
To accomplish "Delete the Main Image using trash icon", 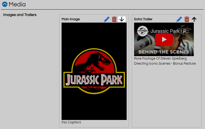I will pos(114,19).
